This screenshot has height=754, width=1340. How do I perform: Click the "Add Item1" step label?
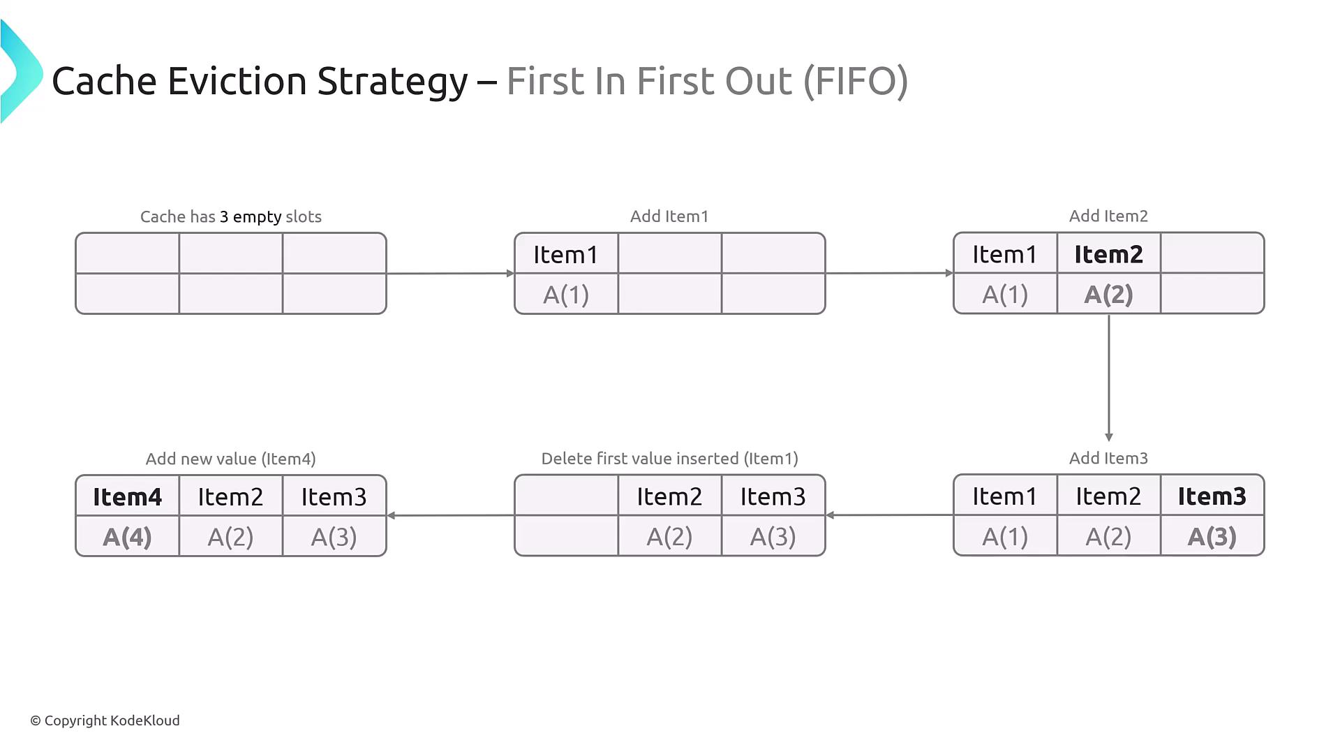[x=669, y=216]
